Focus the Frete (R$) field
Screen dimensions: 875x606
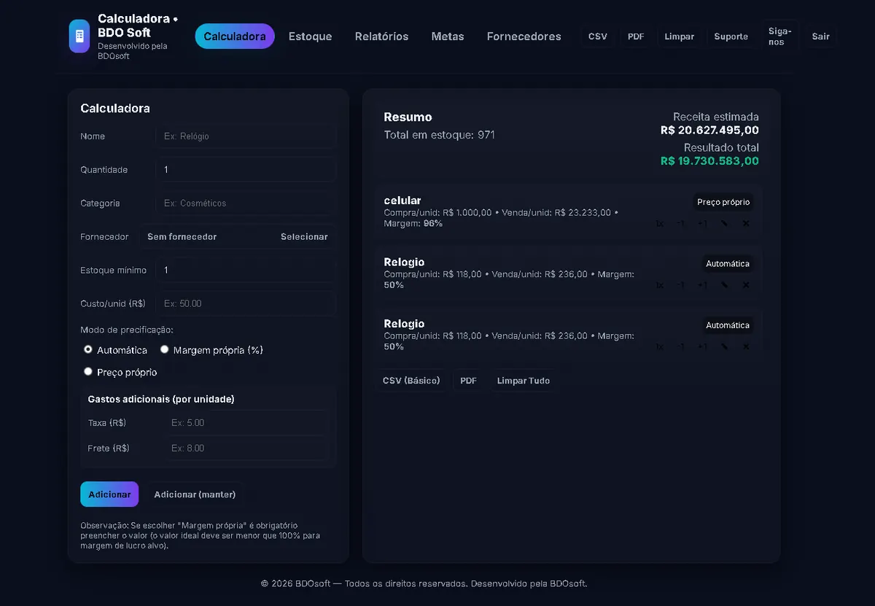246,448
